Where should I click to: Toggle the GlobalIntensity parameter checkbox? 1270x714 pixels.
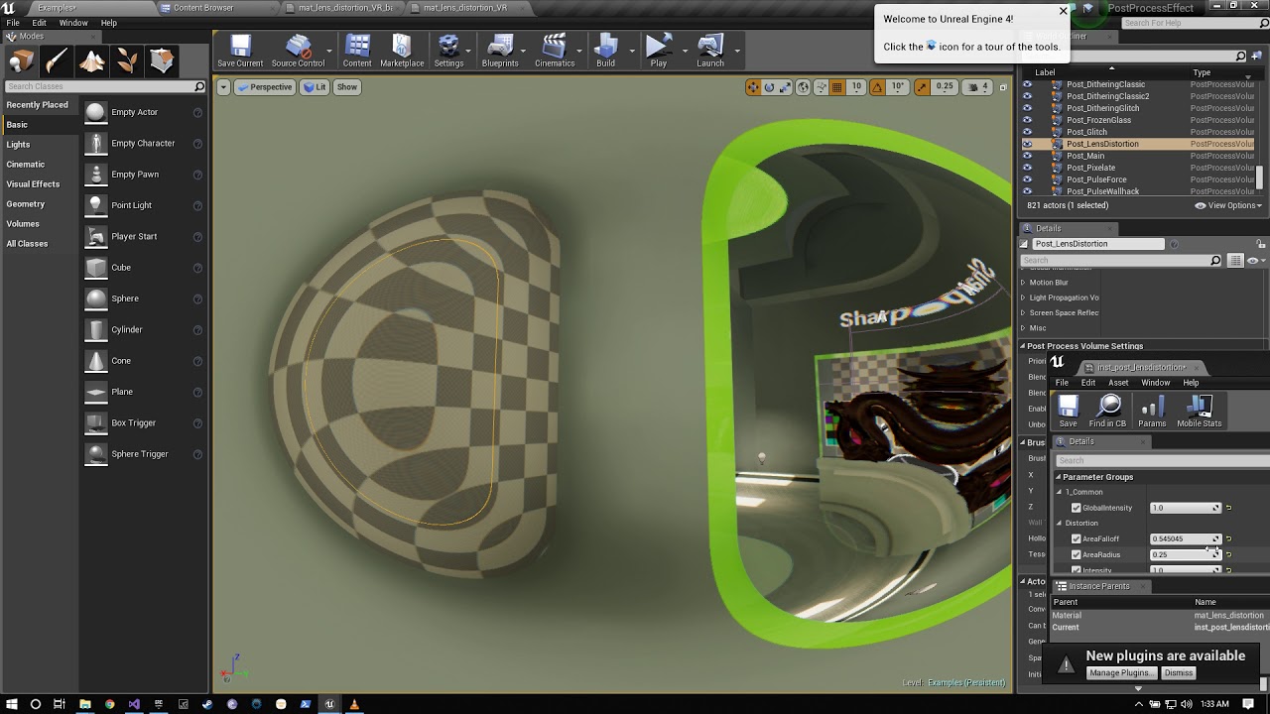tap(1077, 508)
